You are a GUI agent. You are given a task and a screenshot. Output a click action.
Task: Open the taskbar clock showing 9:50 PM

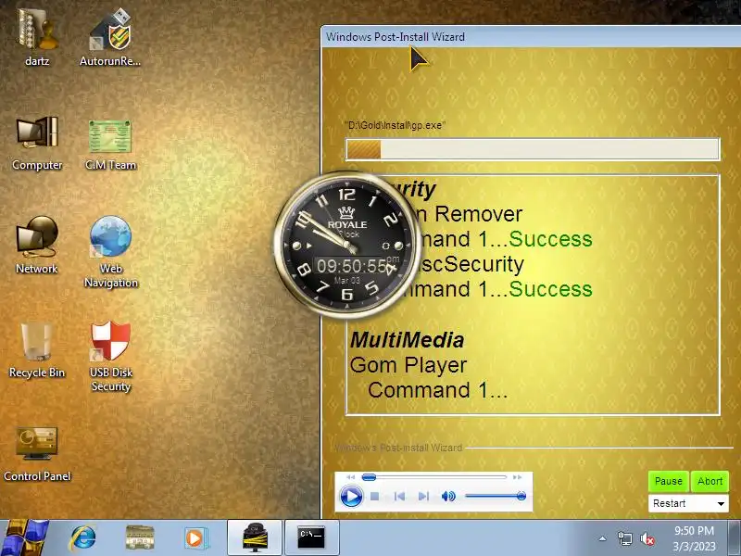coord(694,538)
